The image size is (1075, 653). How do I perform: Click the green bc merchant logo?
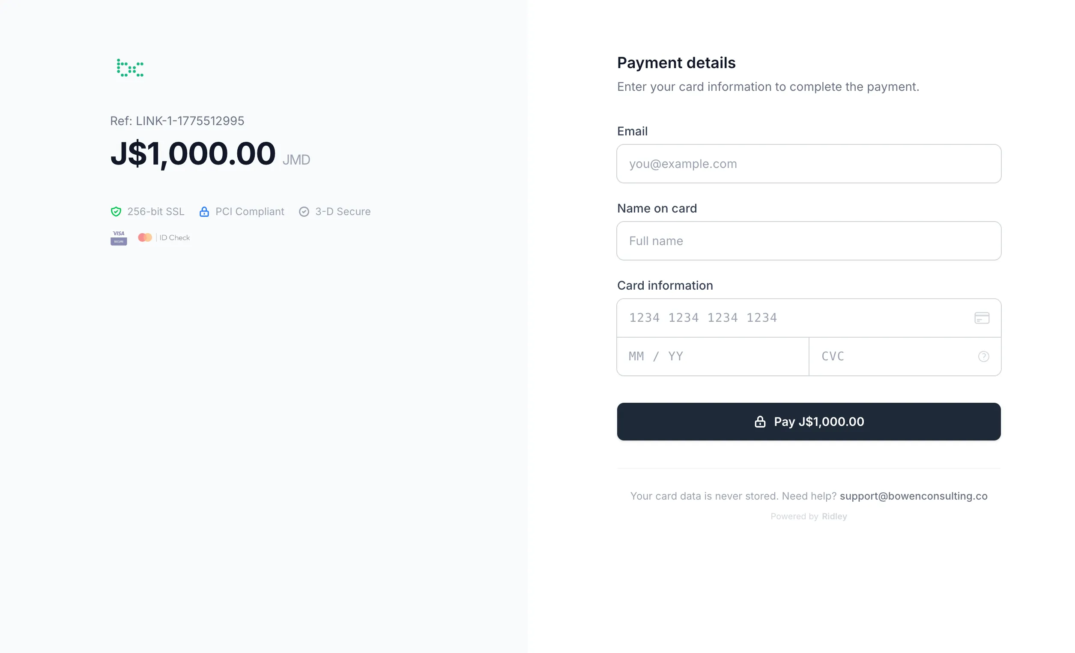[x=129, y=68]
